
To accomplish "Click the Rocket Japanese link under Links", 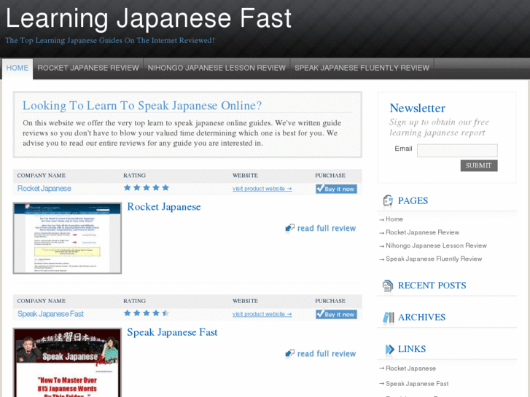I will 410,369.
